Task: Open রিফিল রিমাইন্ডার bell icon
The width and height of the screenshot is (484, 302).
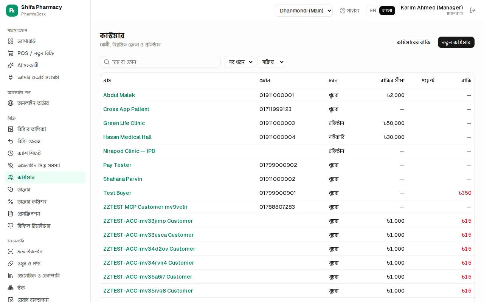Action: pos(11,226)
